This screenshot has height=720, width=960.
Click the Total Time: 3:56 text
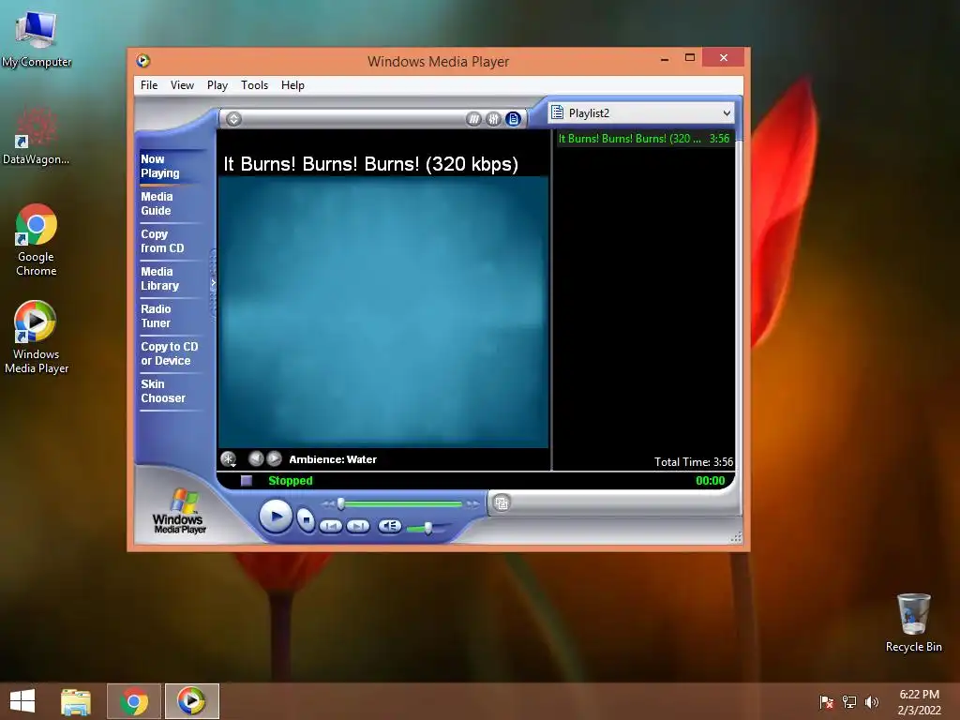point(693,461)
